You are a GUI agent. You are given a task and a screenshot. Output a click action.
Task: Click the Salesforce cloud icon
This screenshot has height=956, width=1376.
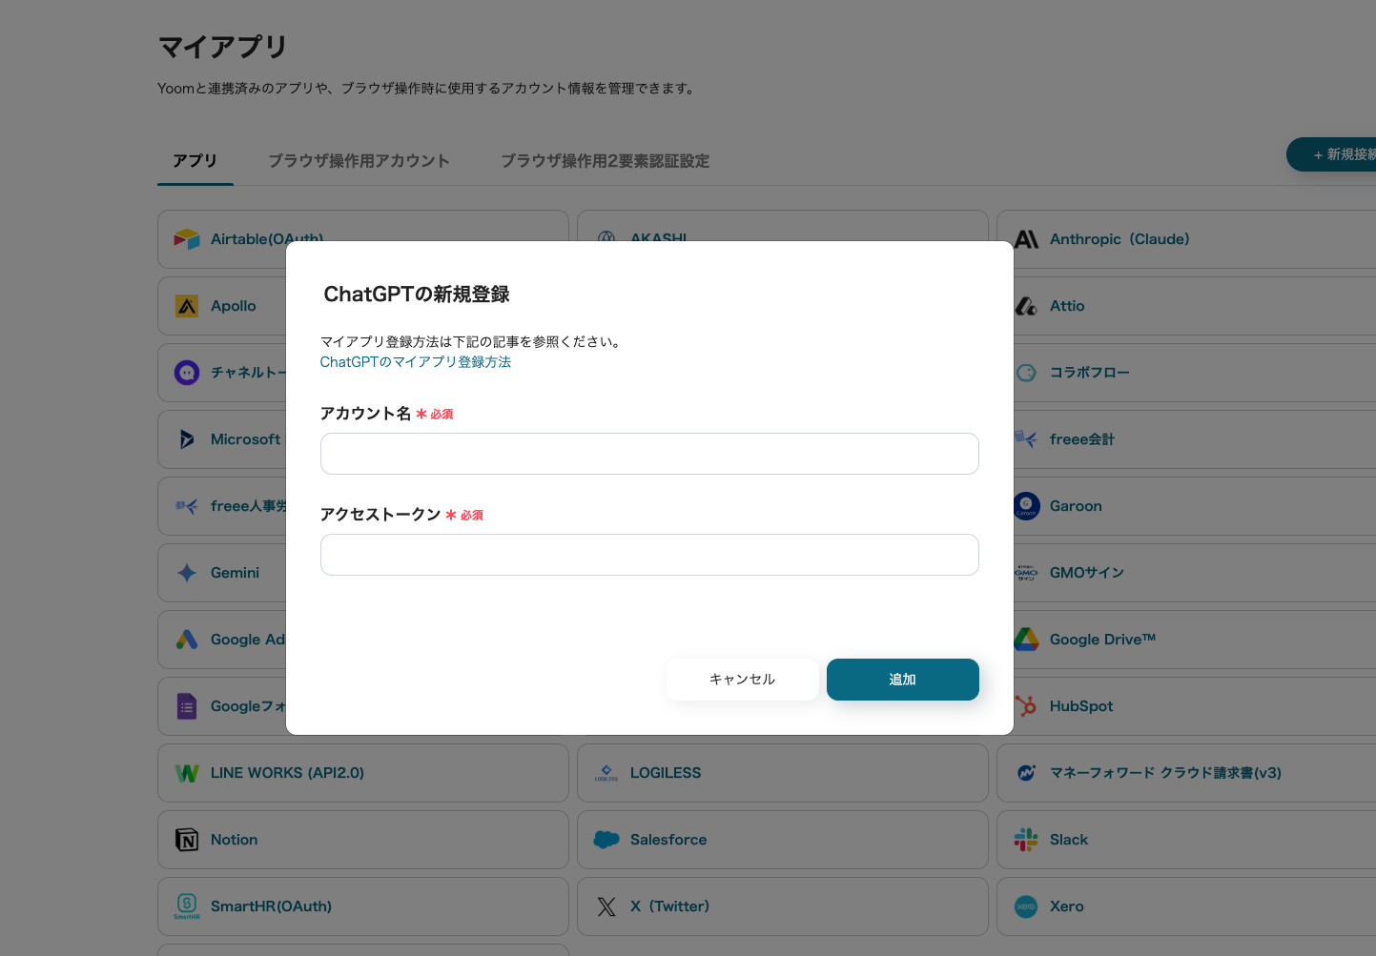[x=606, y=840]
